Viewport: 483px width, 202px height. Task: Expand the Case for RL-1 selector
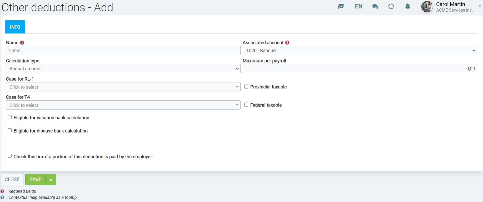(x=123, y=87)
